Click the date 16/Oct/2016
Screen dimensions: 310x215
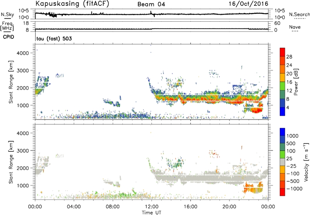[248, 4]
